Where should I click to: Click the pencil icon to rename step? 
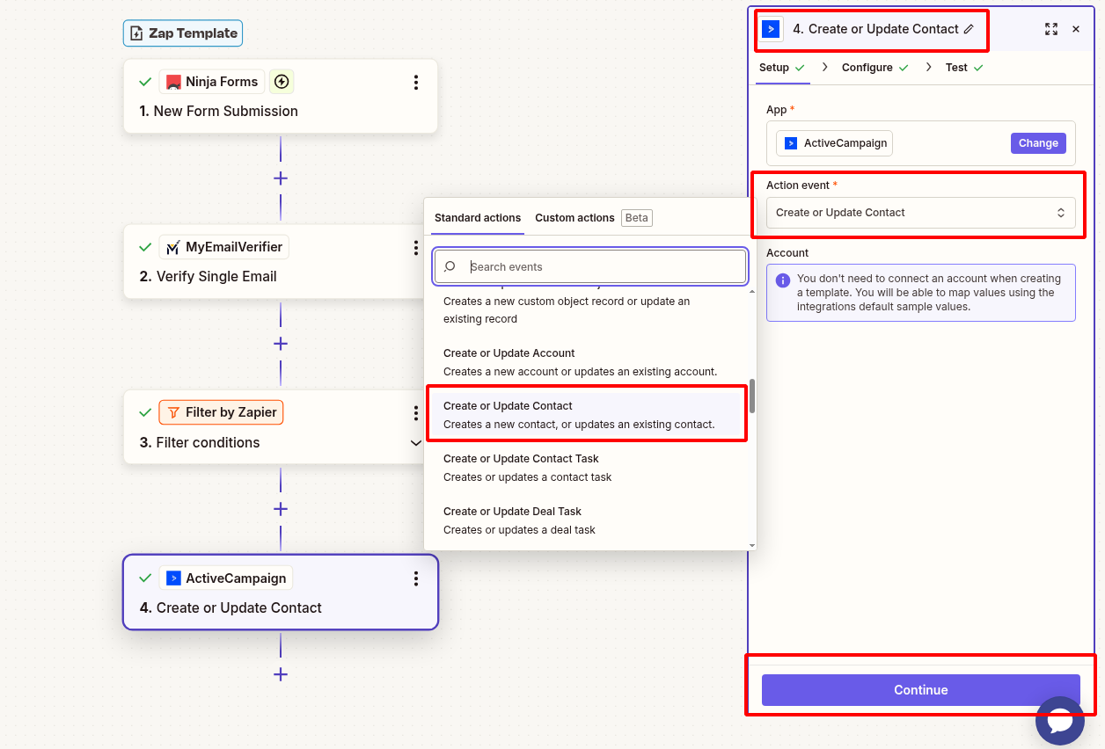pyautogui.click(x=967, y=28)
